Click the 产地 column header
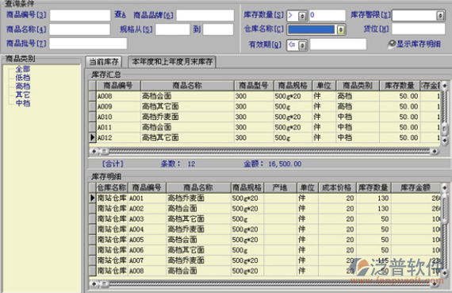The image size is (452, 293). tap(280, 187)
